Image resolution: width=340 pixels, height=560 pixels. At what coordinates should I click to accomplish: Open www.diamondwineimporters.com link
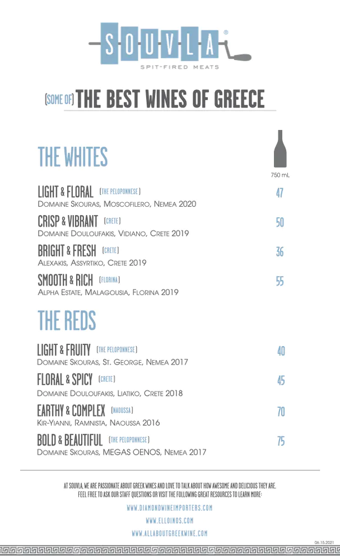point(170,507)
